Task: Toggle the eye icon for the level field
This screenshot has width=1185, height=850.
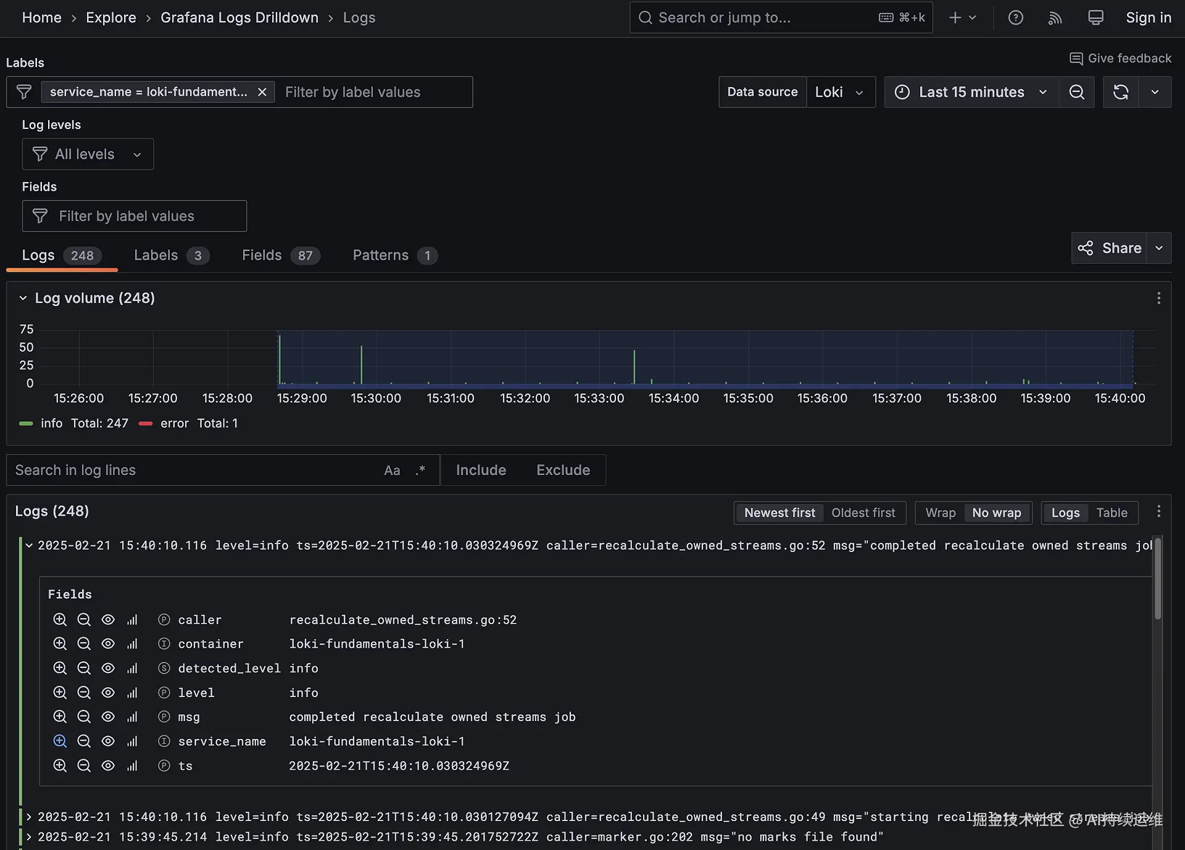Action: pos(108,693)
